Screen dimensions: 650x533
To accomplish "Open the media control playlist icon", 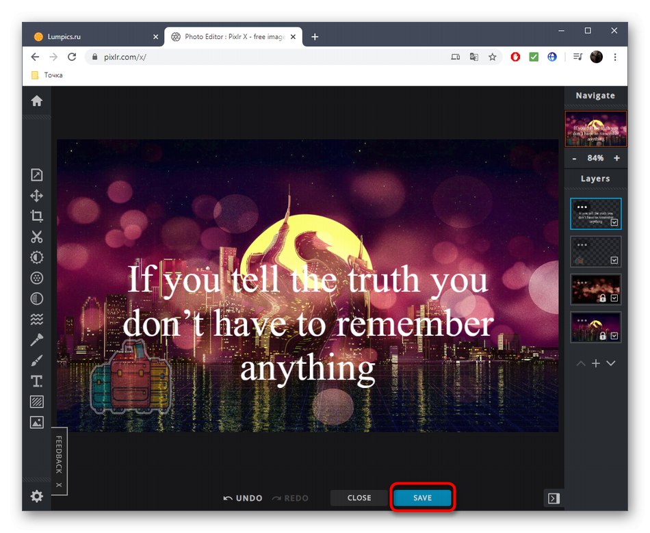I will (578, 57).
